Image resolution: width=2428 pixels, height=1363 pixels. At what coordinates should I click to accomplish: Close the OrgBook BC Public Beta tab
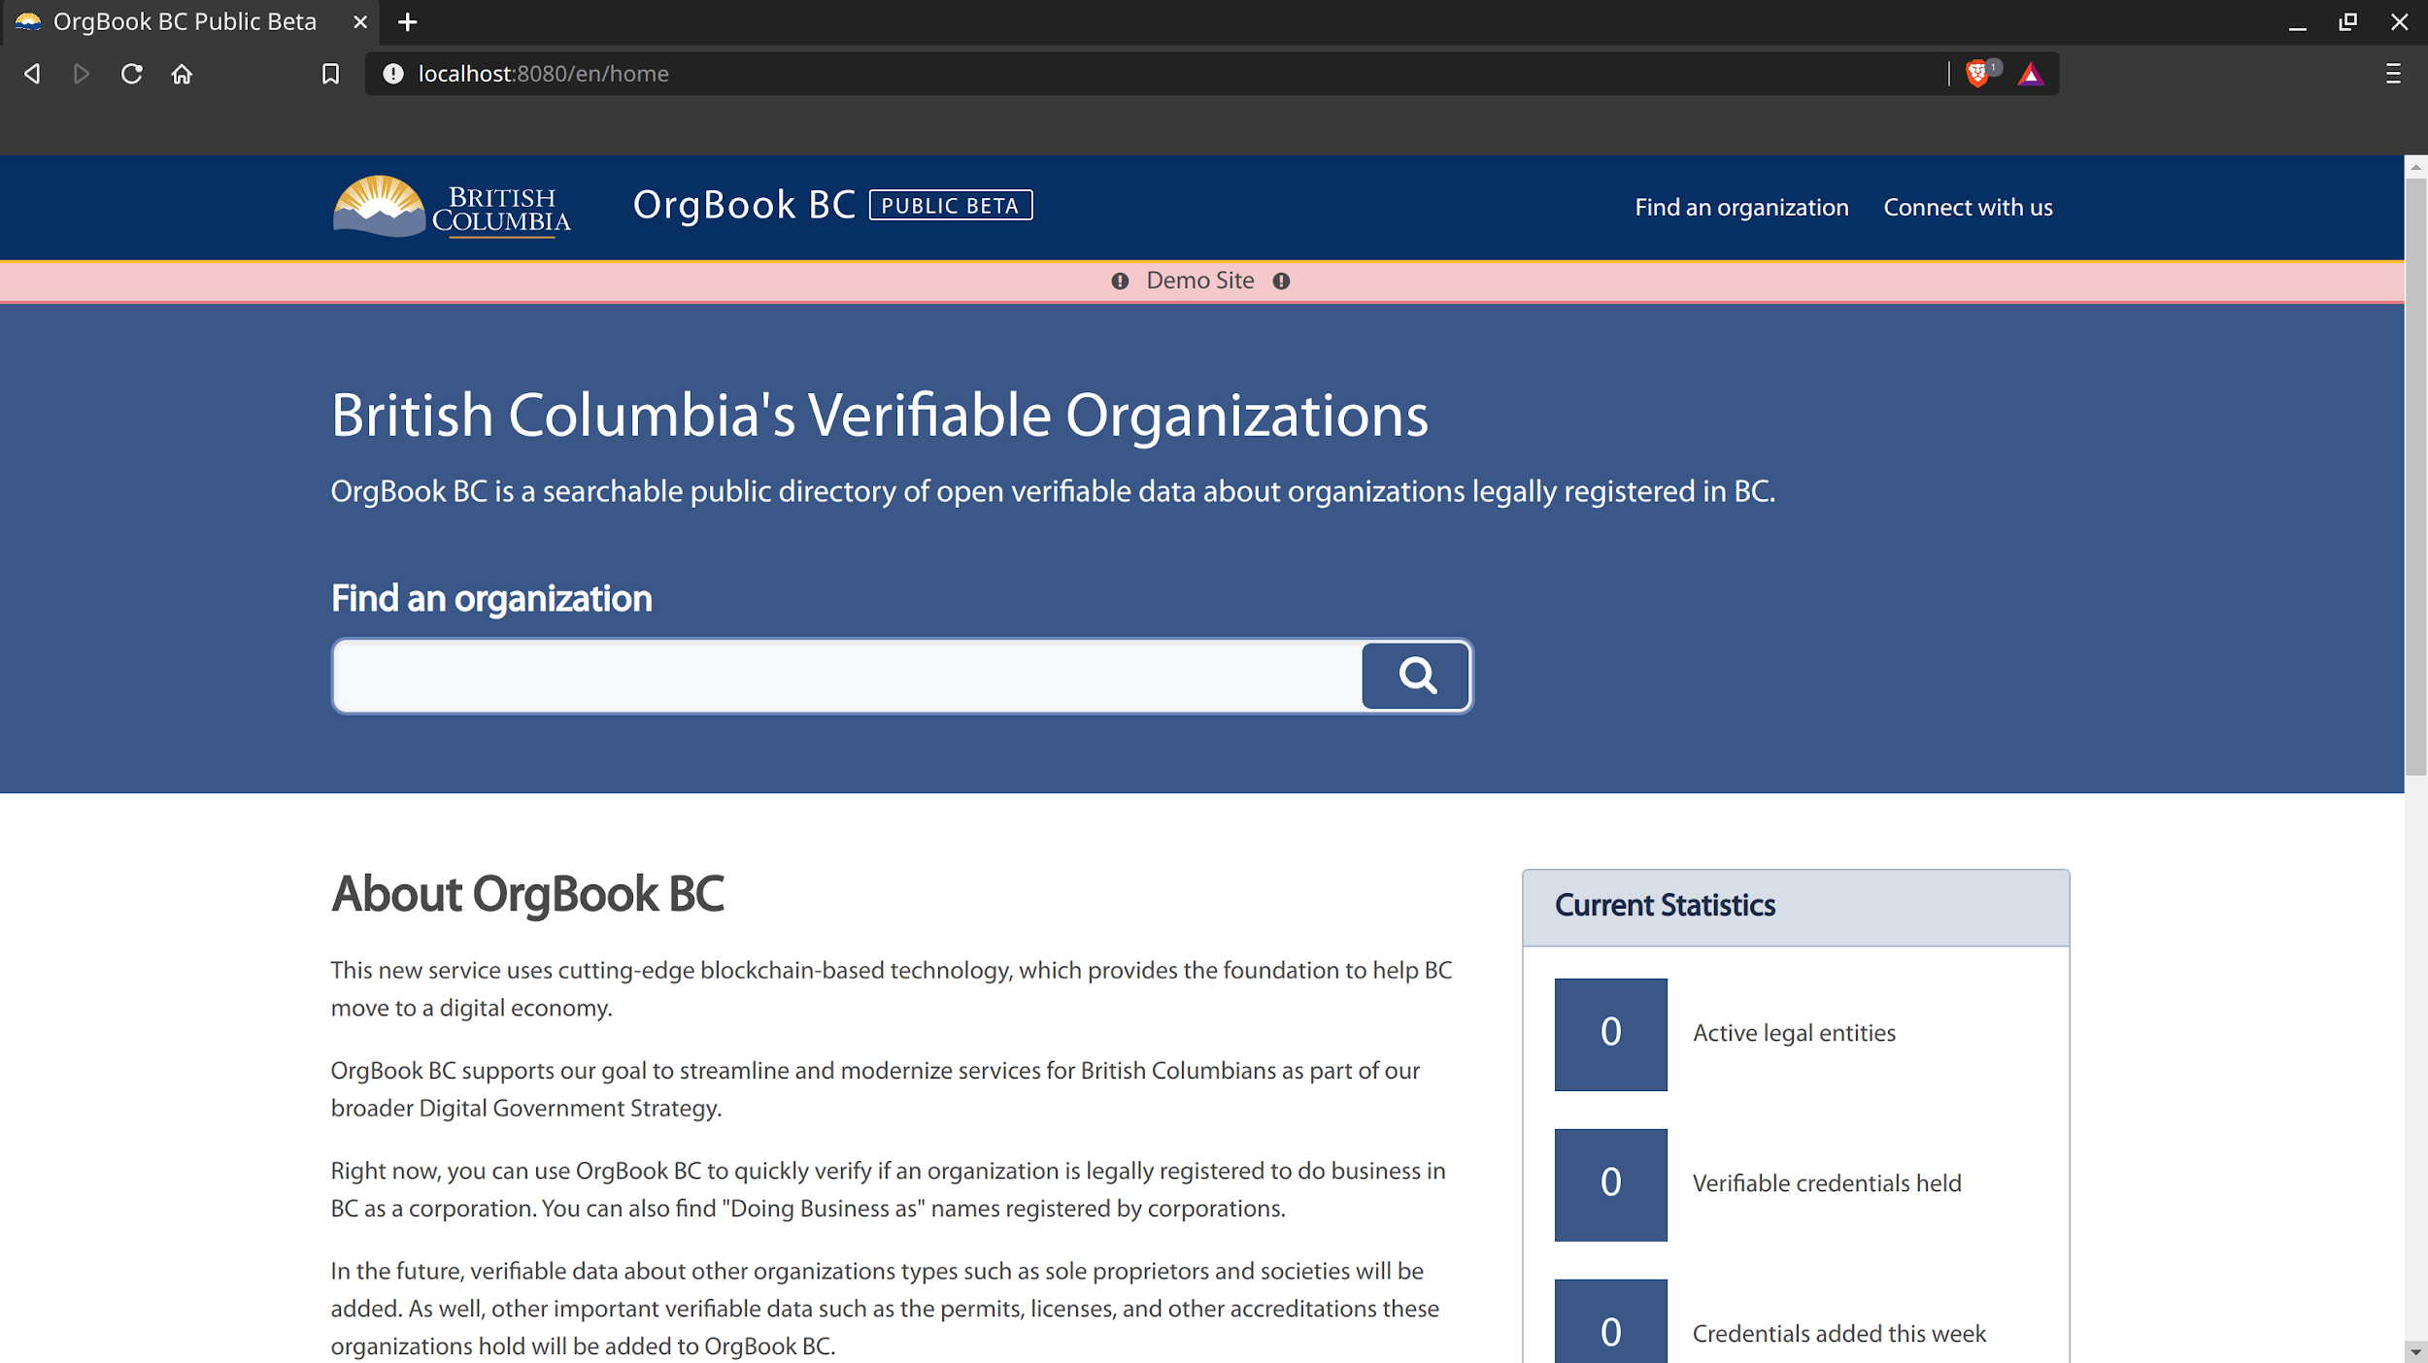tap(360, 22)
